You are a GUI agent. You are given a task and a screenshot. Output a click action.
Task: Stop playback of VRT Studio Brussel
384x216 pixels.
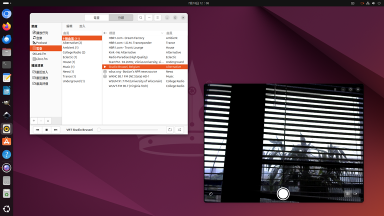pos(46,130)
